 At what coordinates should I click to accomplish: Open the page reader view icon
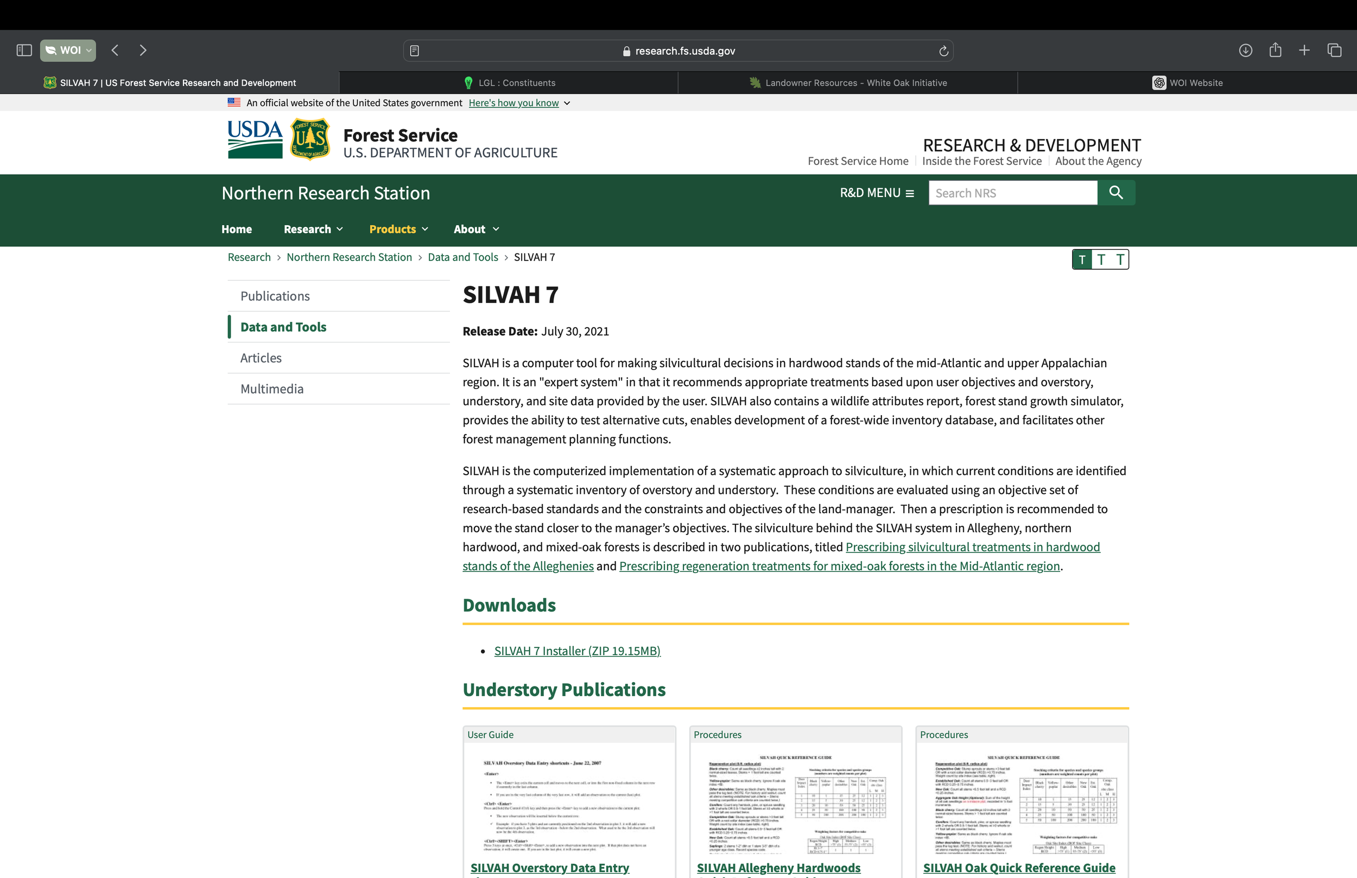(415, 51)
